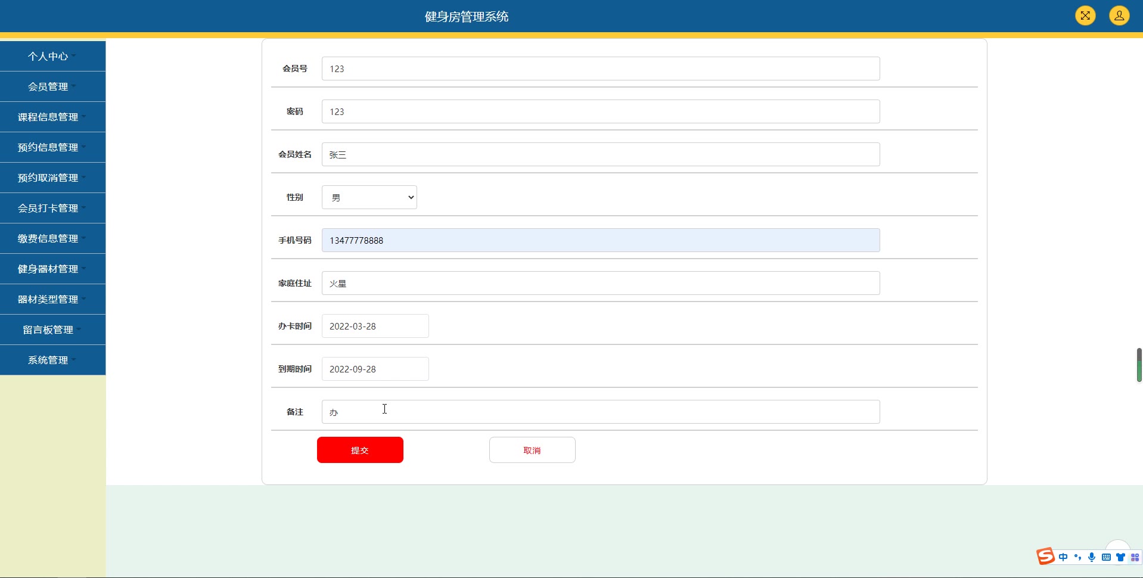This screenshot has width=1143, height=578.
Task: Open the 个人中心 sidebar menu
Action: coord(52,56)
